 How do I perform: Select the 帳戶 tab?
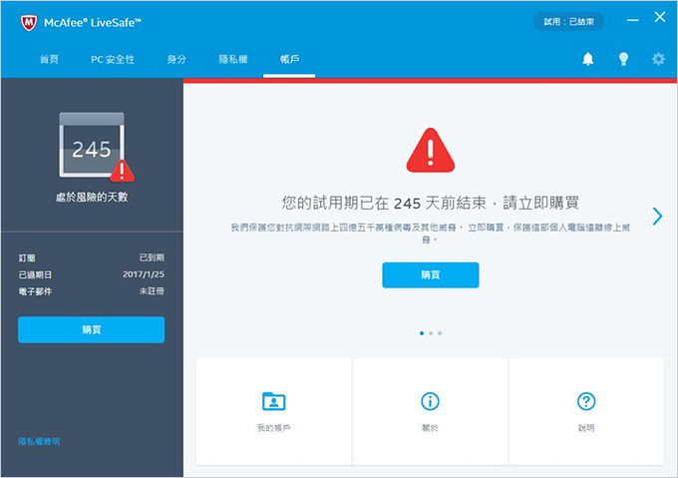(289, 59)
